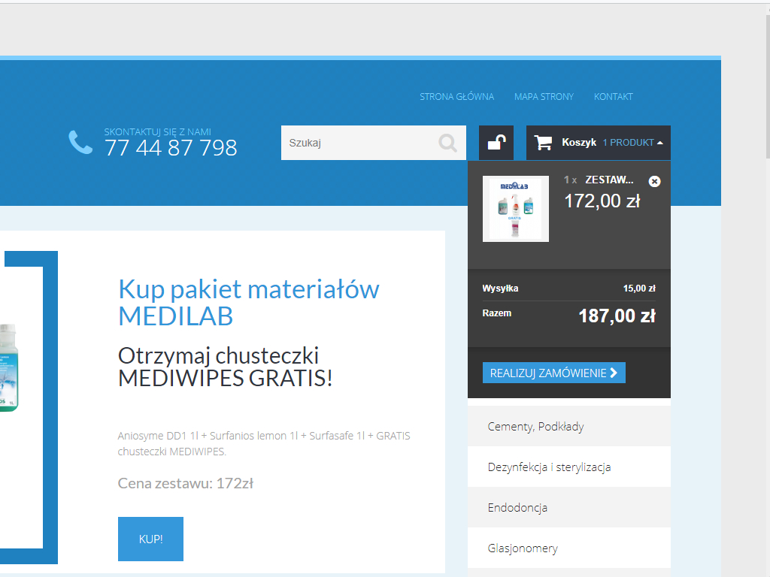Screen dimensions: 770x577
Task: Click Cena zestawu: 172zł text
Action: coord(186,484)
